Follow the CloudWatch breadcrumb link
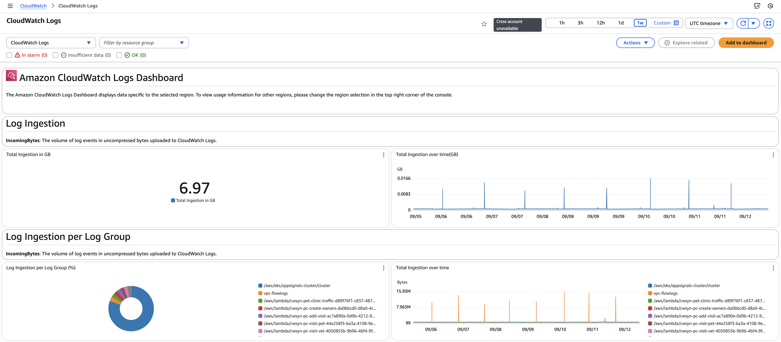The height and width of the screenshot is (342, 781). tap(33, 5)
